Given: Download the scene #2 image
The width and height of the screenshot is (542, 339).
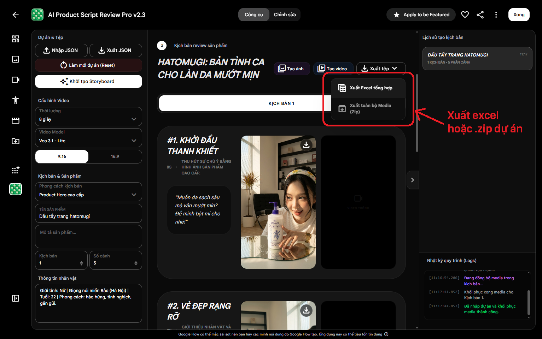Looking at the screenshot, I should 307,310.
